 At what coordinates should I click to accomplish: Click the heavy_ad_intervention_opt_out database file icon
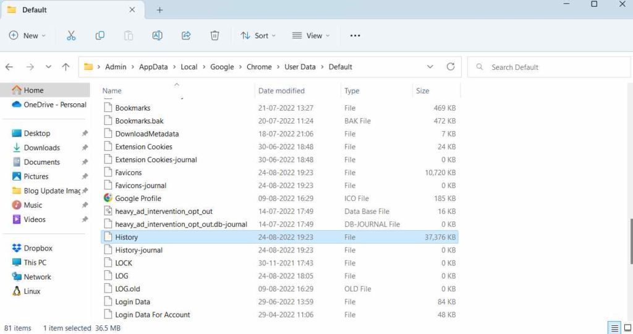click(108, 211)
